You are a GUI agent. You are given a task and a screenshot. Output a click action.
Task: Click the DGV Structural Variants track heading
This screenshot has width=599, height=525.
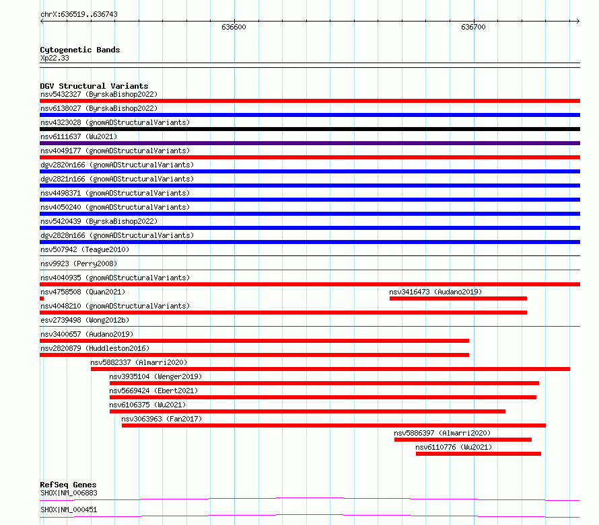(x=94, y=86)
